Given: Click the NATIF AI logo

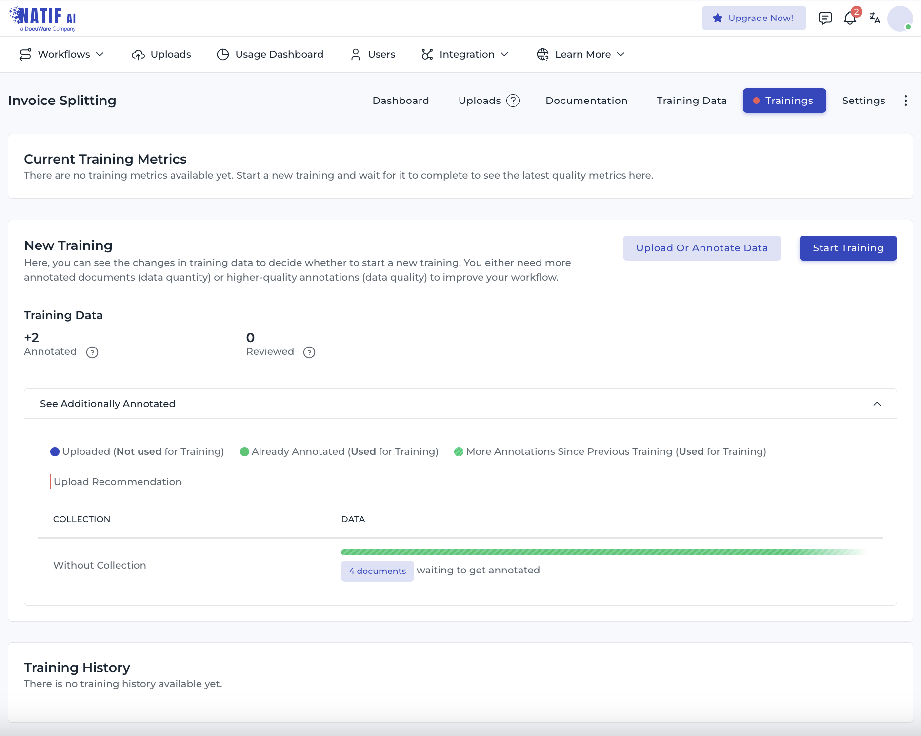Looking at the screenshot, I should pyautogui.click(x=43, y=19).
